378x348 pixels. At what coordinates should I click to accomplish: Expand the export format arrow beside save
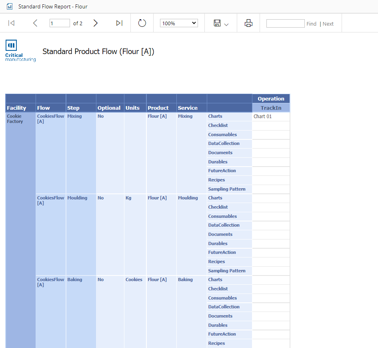[226, 24]
